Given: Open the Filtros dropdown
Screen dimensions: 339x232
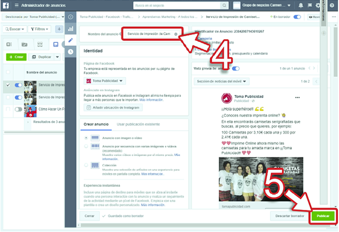Looking at the screenshot, I should [40, 29].
